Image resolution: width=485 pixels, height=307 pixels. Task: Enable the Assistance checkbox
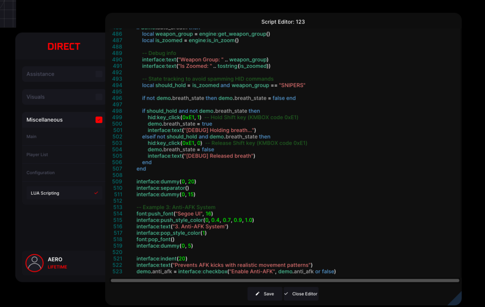pos(99,74)
